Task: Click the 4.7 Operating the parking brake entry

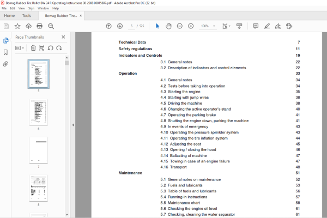Action: pyautogui.click(x=188, y=115)
